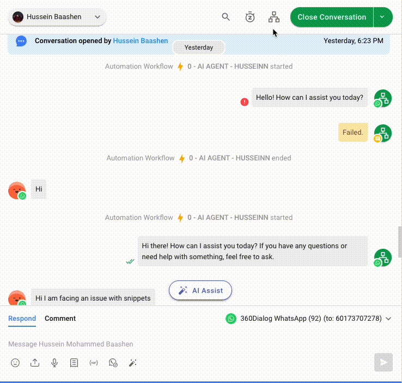Open the emoji picker

click(15, 362)
